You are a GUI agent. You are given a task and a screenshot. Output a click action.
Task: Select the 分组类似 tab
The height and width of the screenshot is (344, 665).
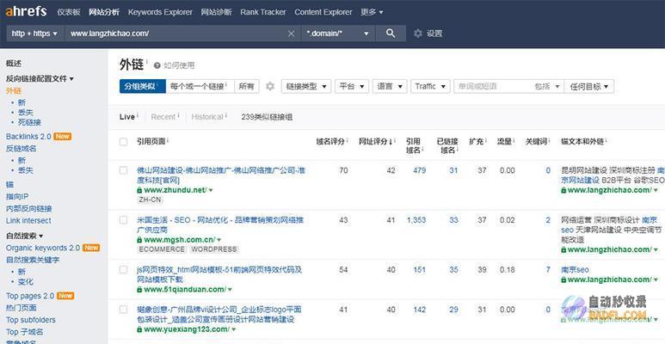click(x=143, y=86)
